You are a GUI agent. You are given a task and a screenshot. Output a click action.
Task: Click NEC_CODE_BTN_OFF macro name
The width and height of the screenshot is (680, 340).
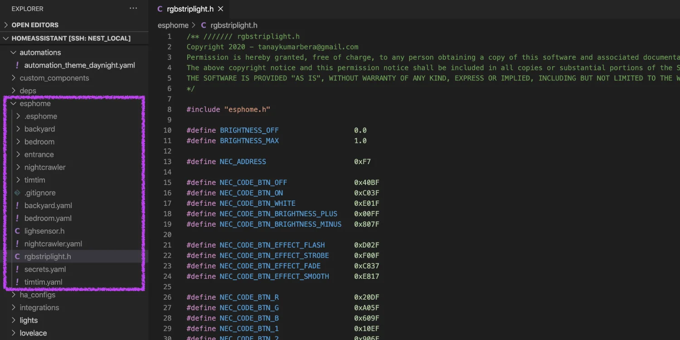tap(253, 182)
